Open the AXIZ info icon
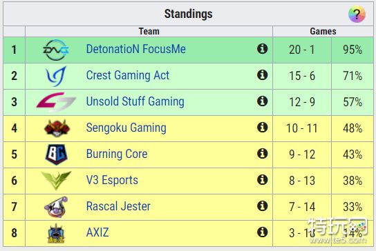376x251 pixels. [x=263, y=232]
